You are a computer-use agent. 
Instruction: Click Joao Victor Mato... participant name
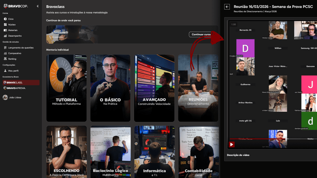coord(278,66)
